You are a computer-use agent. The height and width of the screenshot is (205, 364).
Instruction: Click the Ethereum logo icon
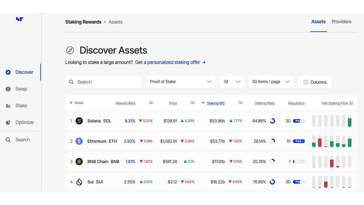tap(79, 141)
